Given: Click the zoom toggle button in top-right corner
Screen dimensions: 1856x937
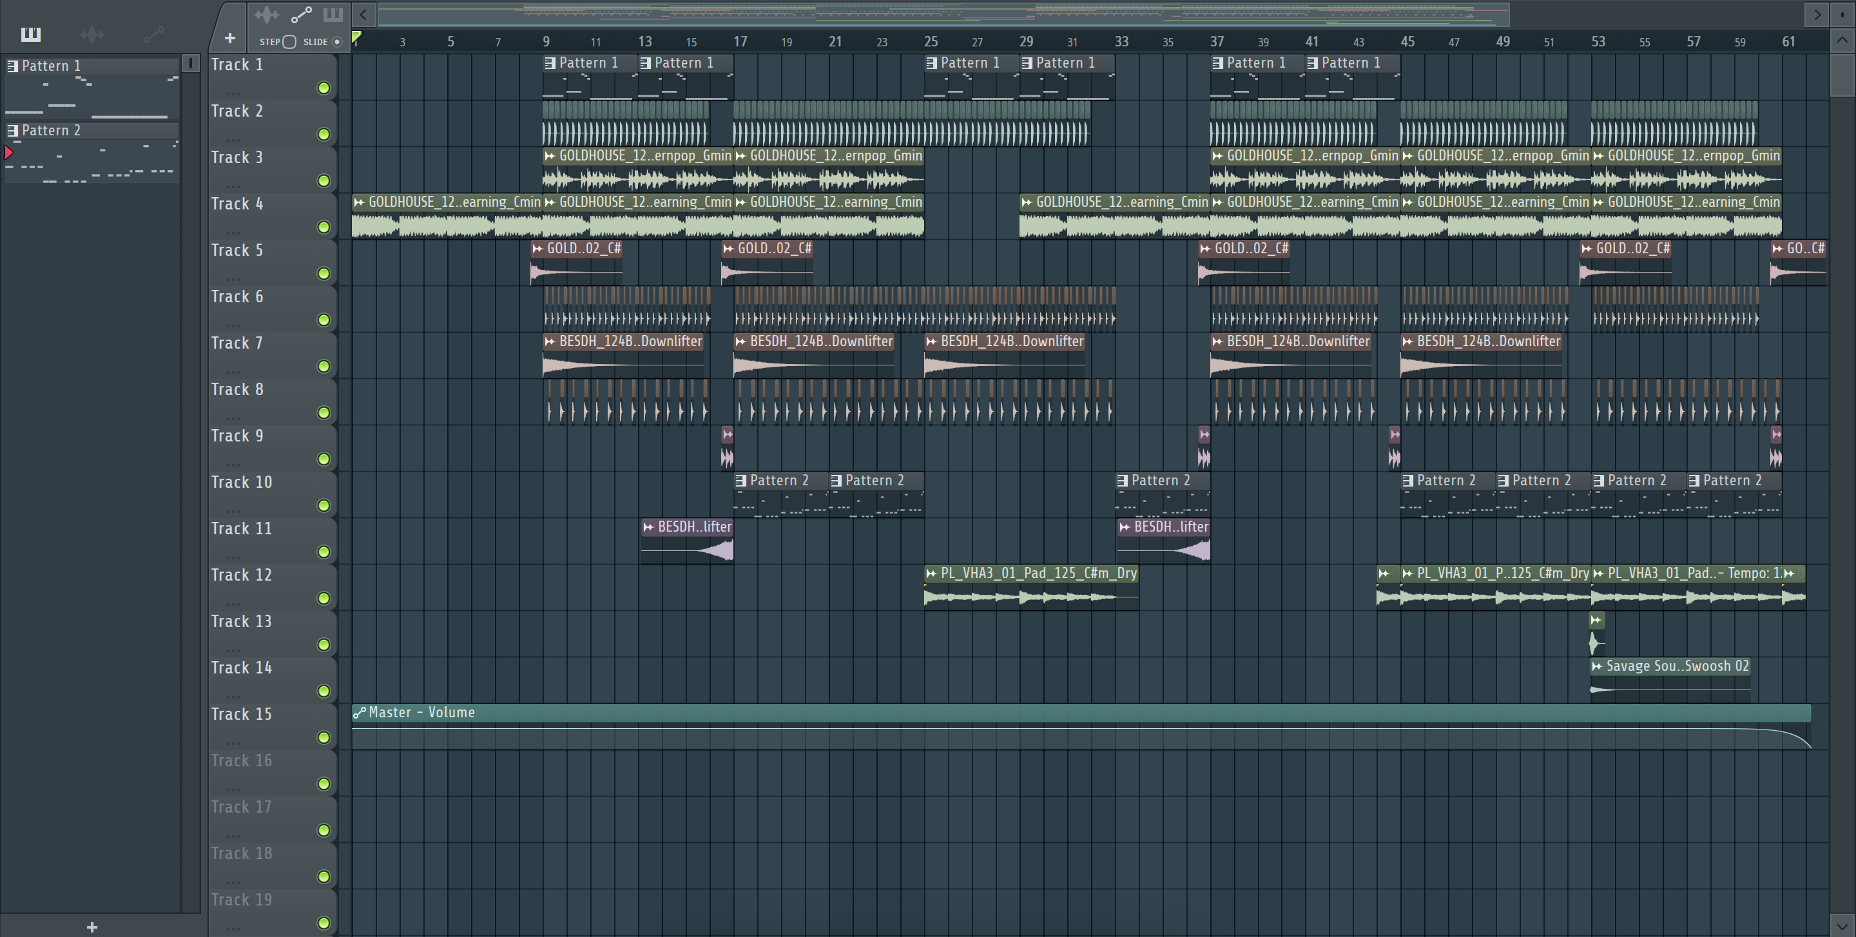Looking at the screenshot, I should click(1842, 14).
